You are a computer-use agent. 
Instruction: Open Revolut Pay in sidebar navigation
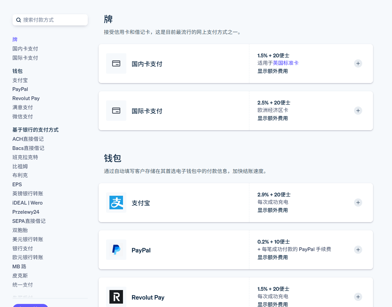(26, 98)
